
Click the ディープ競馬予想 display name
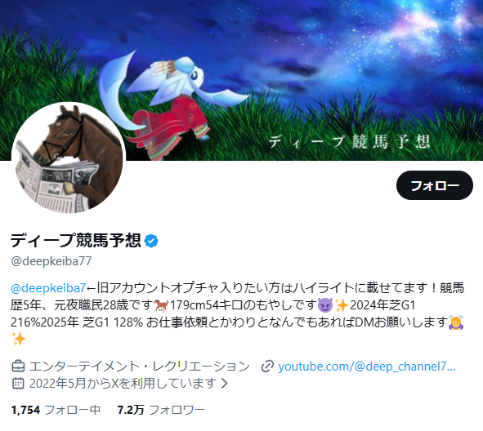[76, 241]
